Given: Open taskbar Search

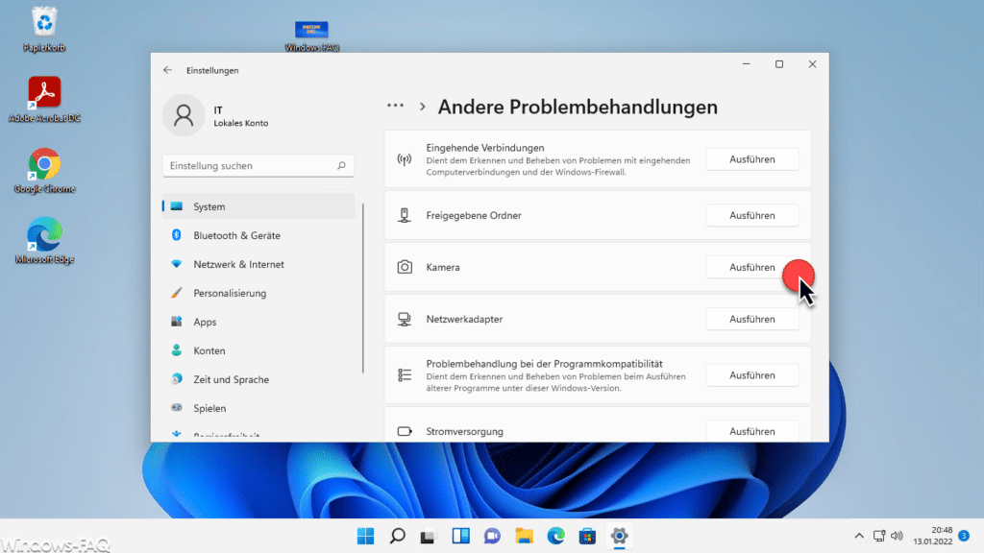Looking at the screenshot, I should [x=397, y=536].
